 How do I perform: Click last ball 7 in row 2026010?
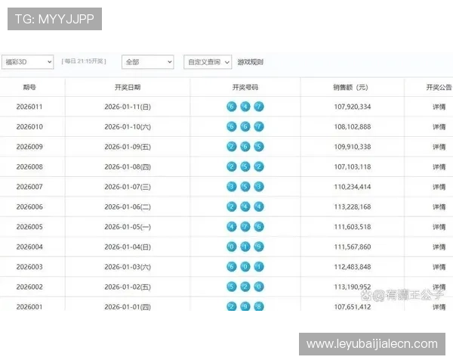point(259,126)
